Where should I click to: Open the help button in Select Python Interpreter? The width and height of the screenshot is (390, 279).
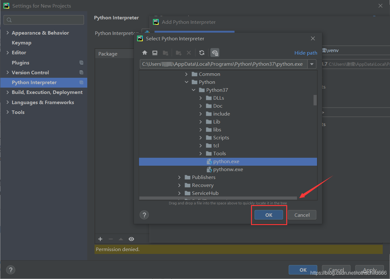[144, 215]
